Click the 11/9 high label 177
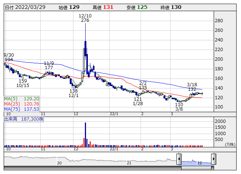This screenshot has width=241, height=174. point(49,68)
